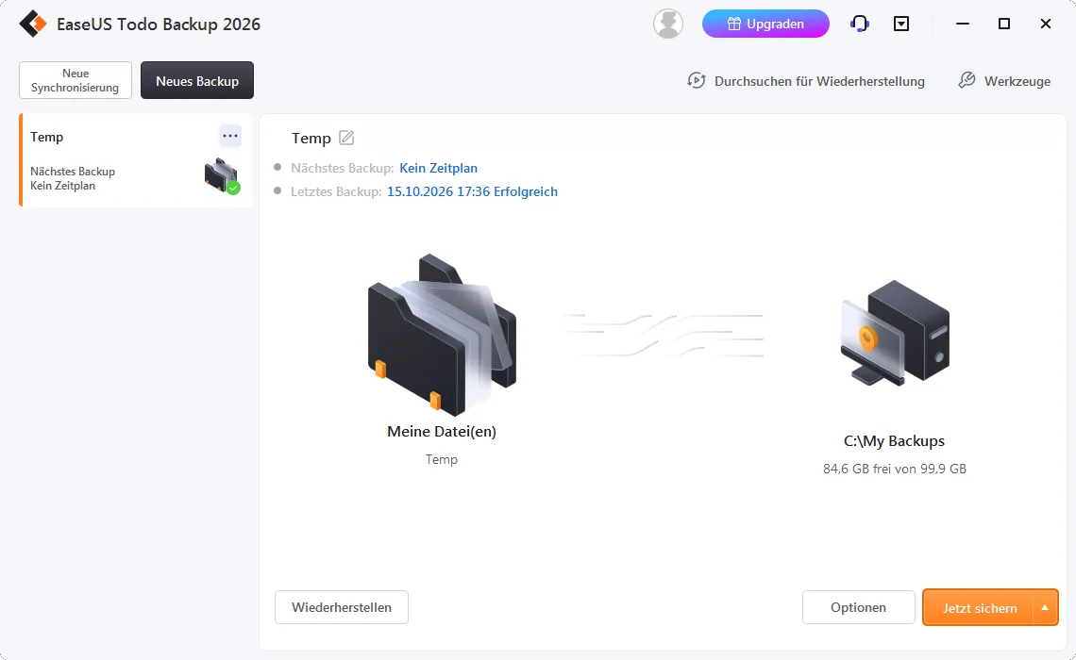The width and height of the screenshot is (1076, 660).
Task: Open the user account avatar
Action: coord(667,24)
